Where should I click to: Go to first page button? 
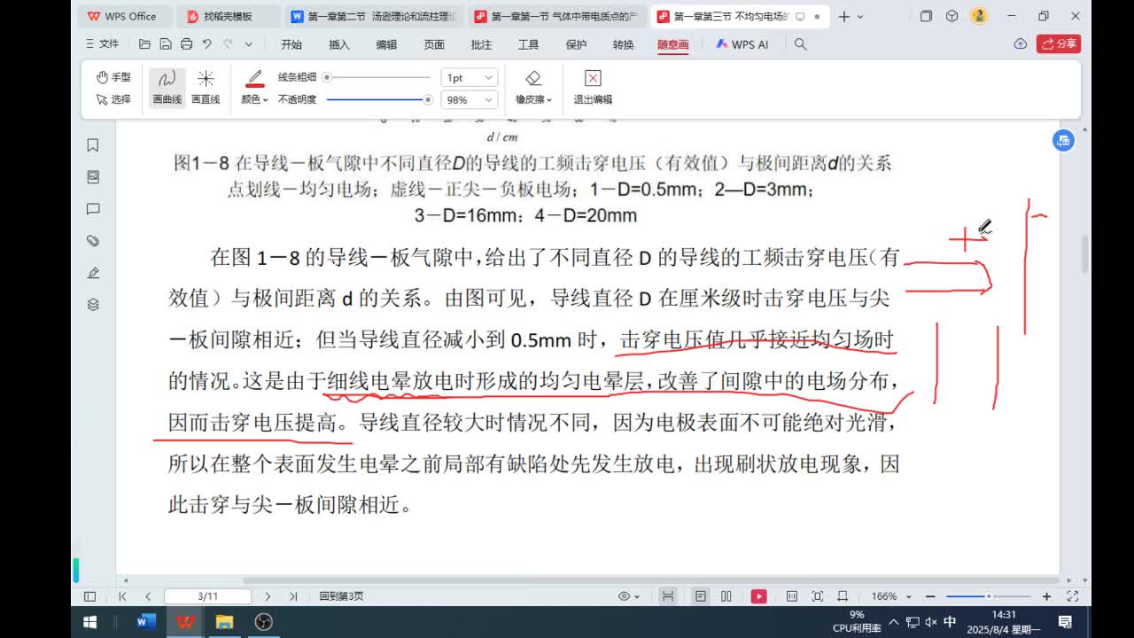tap(123, 596)
